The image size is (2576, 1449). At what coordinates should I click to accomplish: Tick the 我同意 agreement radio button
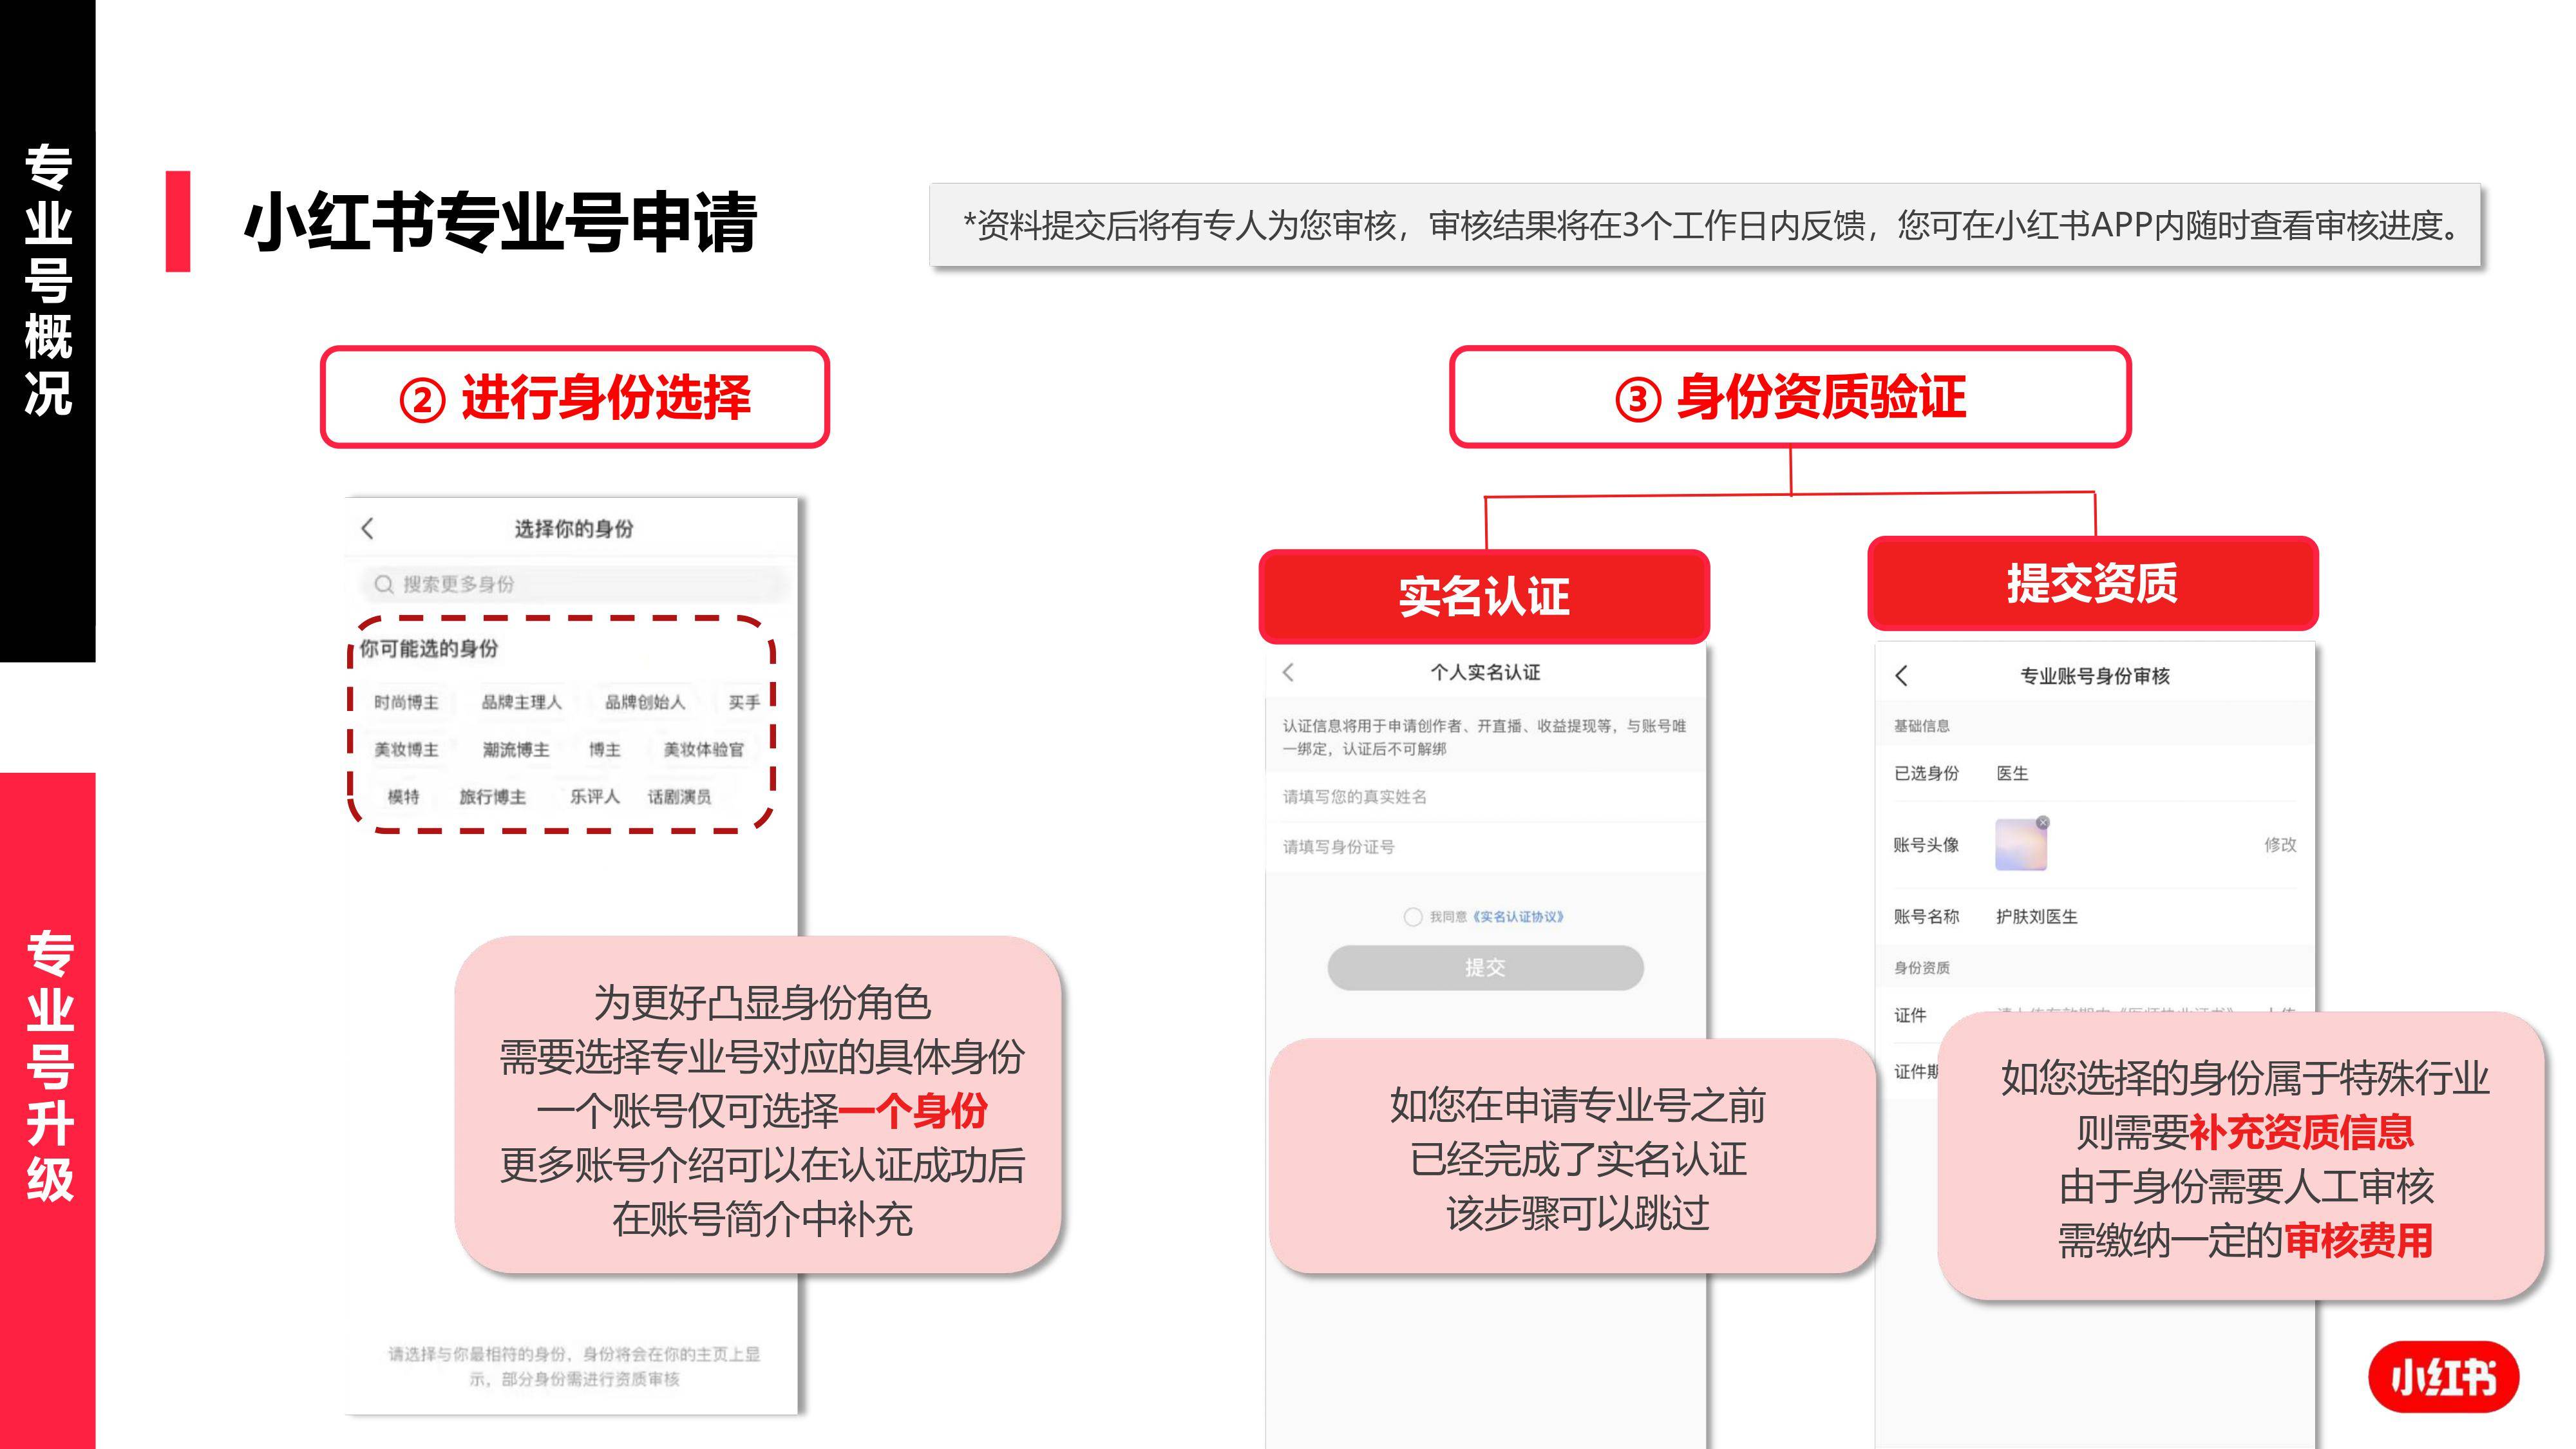(x=1412, y=917)
